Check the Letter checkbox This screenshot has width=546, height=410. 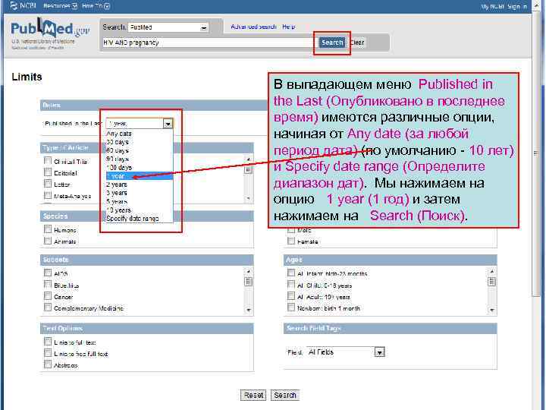pos(48,184)
